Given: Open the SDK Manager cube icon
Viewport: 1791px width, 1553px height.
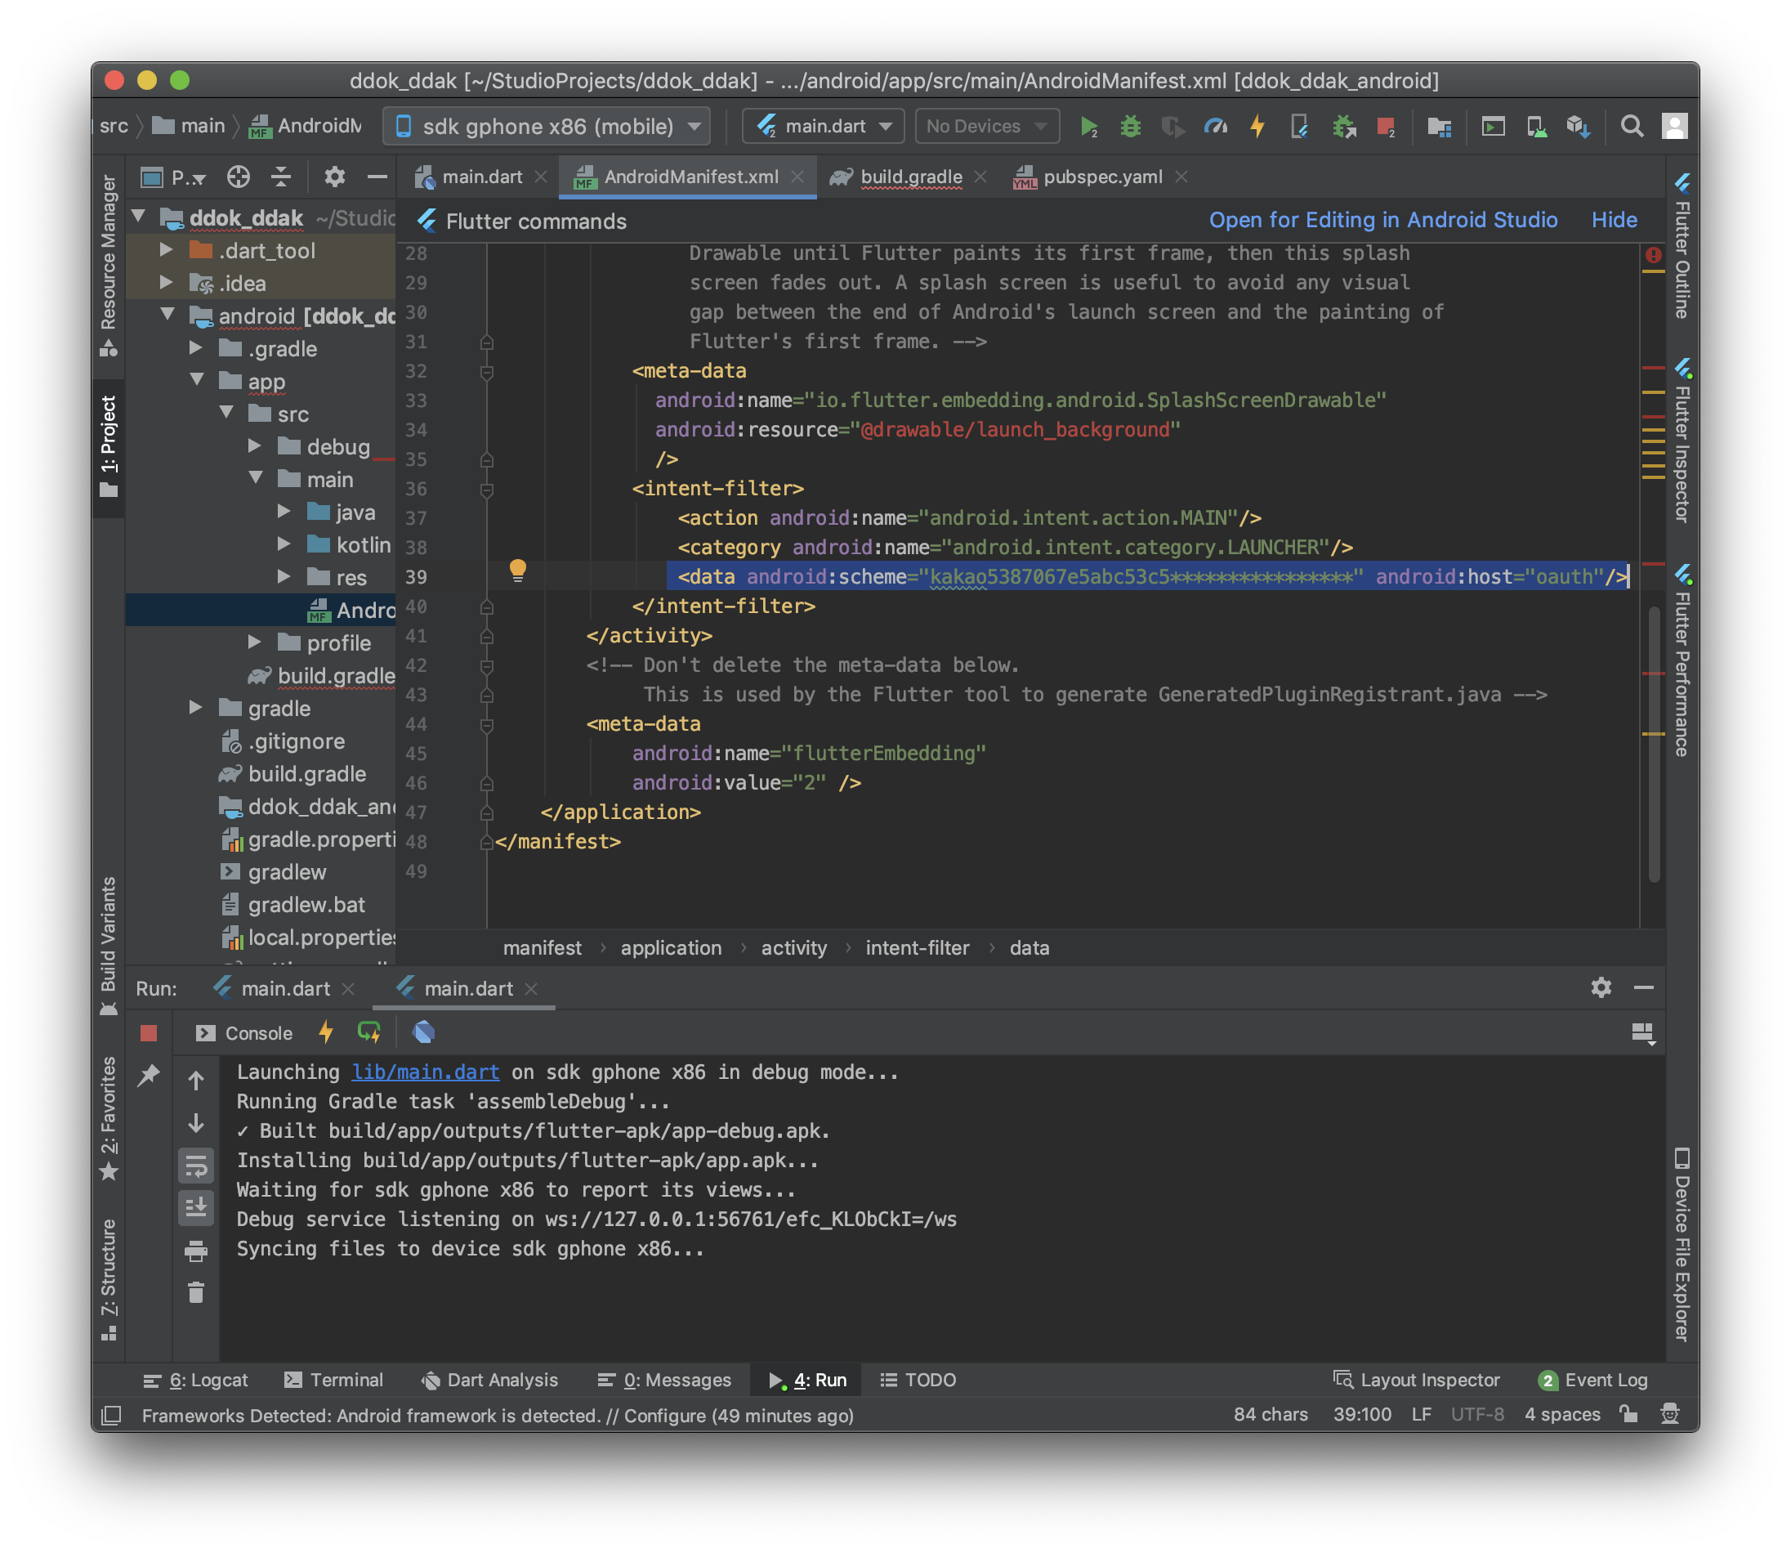Looking at the screenshot, I should point(1579,127).
